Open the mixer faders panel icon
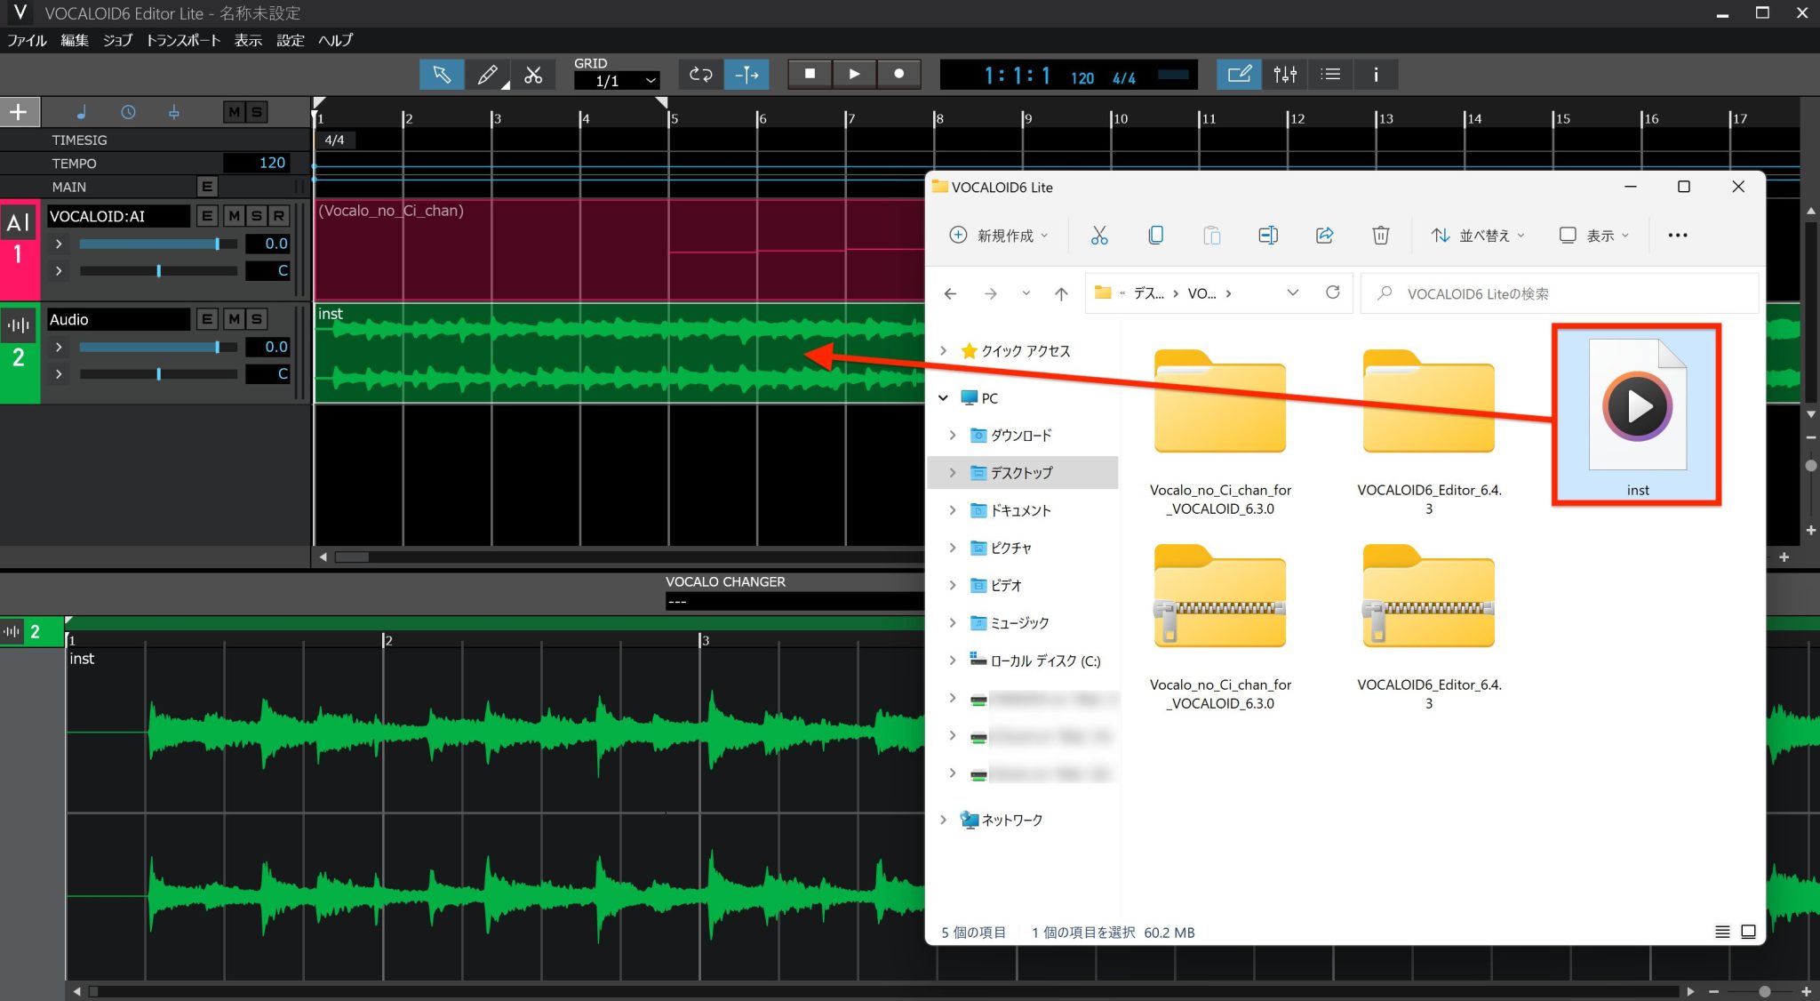This screenshot has height=1001, width=1820. (1286, 75)
